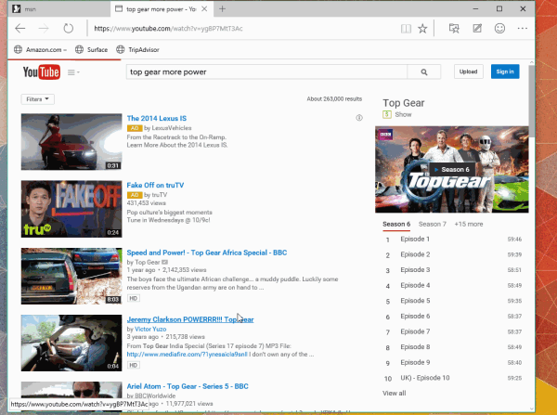This screenshot has width=557, height=415.
Task: Select Episode 2 in season list
Action: (x=454, y=254)
